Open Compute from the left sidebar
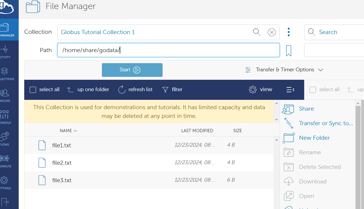The height and width of the screenshot is (209, 364). click(5, 160)
